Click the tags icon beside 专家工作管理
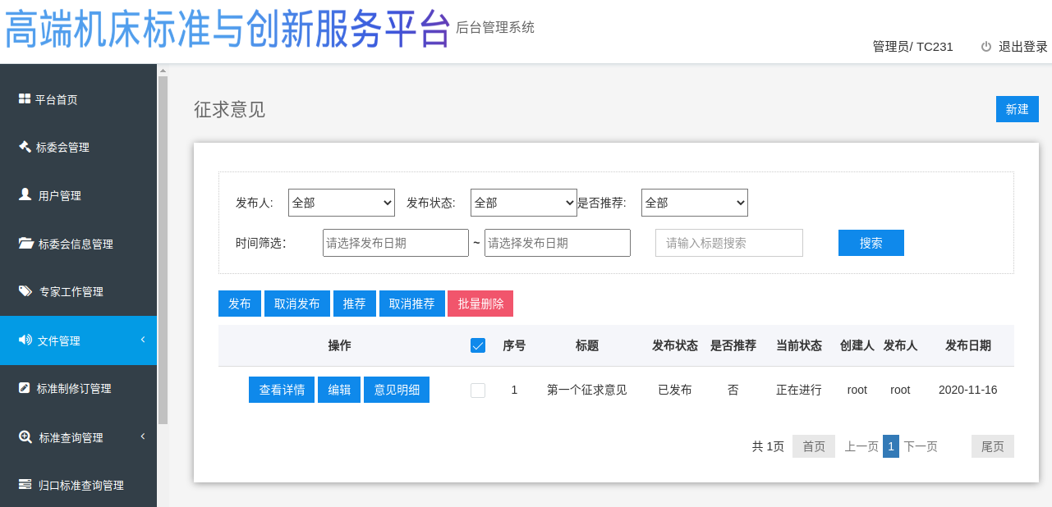The height and width of the screenshot is (507, 1052). (x=25, y=291)
